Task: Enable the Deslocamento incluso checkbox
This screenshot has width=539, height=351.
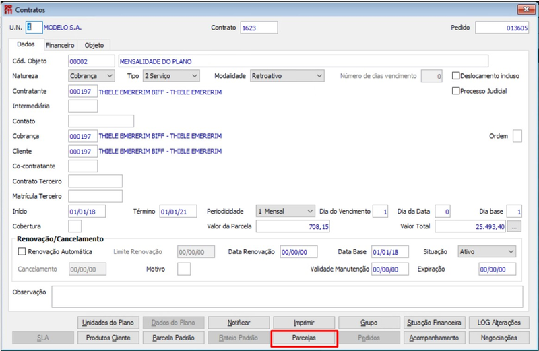Action: click(x=456, y=76)
